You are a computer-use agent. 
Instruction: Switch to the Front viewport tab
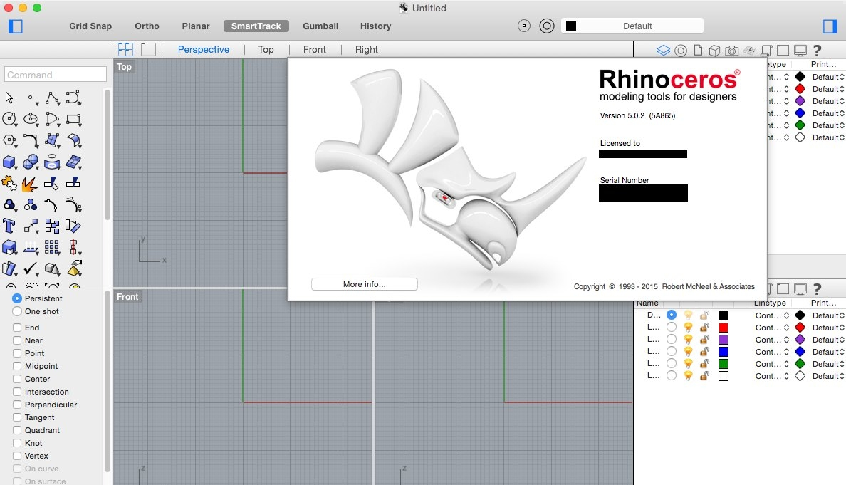point(315,50)
